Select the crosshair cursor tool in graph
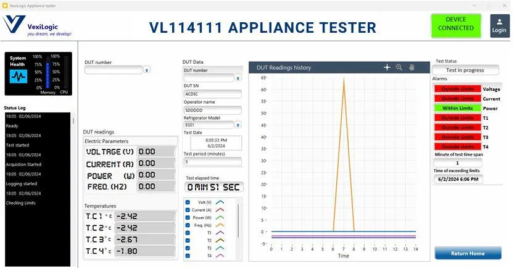Viewport: 517px width, 268px height. (387, 67)
